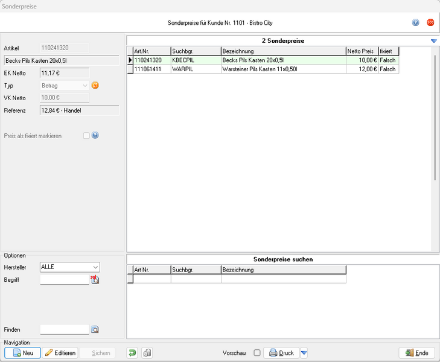Expand the blue triangle menu beside 2 Sonderpreise

[x=434, y=41]
